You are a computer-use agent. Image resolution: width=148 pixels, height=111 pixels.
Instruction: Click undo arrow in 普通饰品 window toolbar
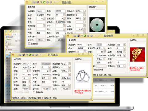click(x=41, y=2)
